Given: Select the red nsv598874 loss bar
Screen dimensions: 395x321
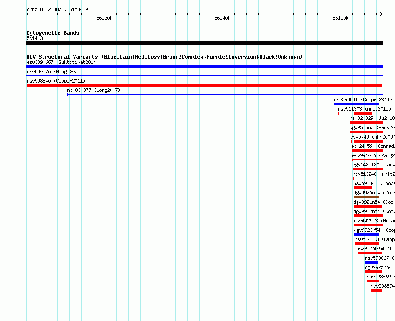Looking at the screenshot, I should pos(377,290).
